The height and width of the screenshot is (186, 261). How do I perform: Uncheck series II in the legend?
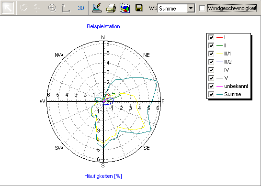pos(211,45)
